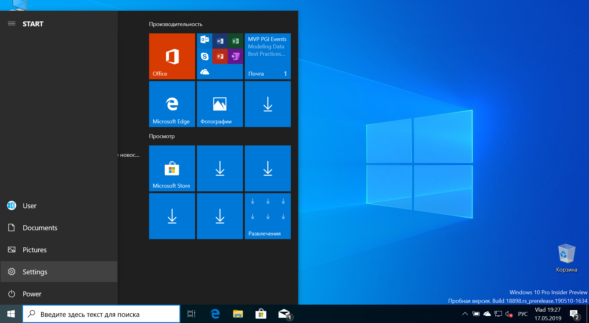Open the Power options menu
Screen dimensions: 589x323
(59, 294)
